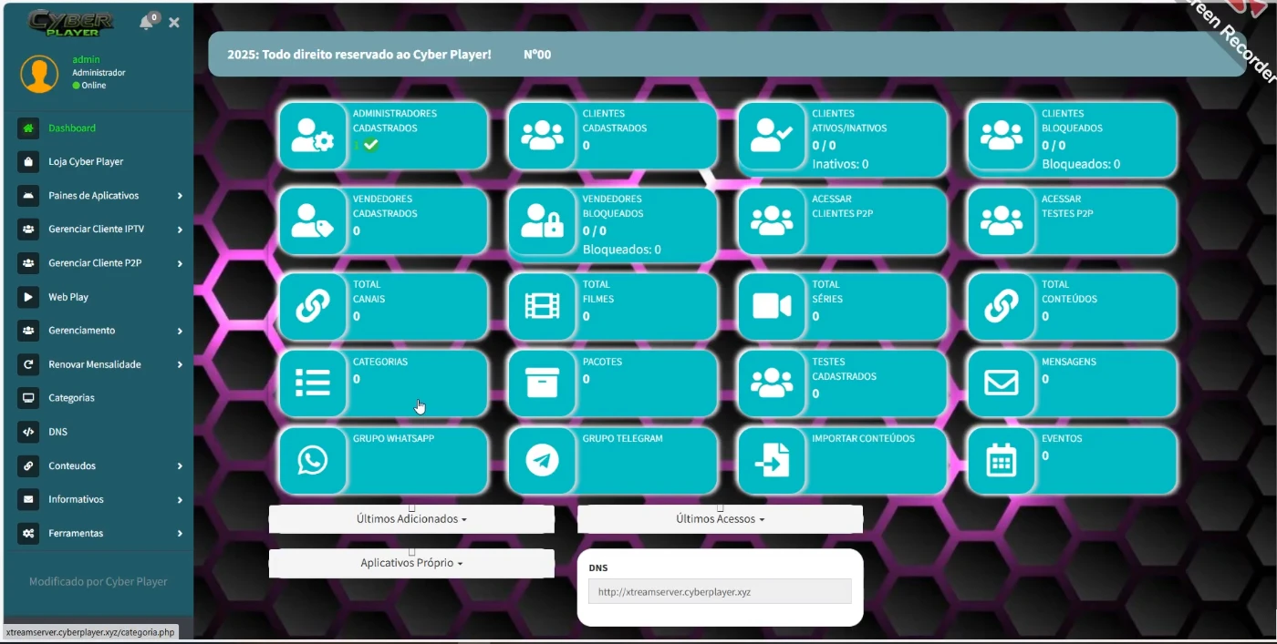Click the DNS URL input field
Image resolution: width=1277 pixels, height=644 pixels.
tap(720, 592)
